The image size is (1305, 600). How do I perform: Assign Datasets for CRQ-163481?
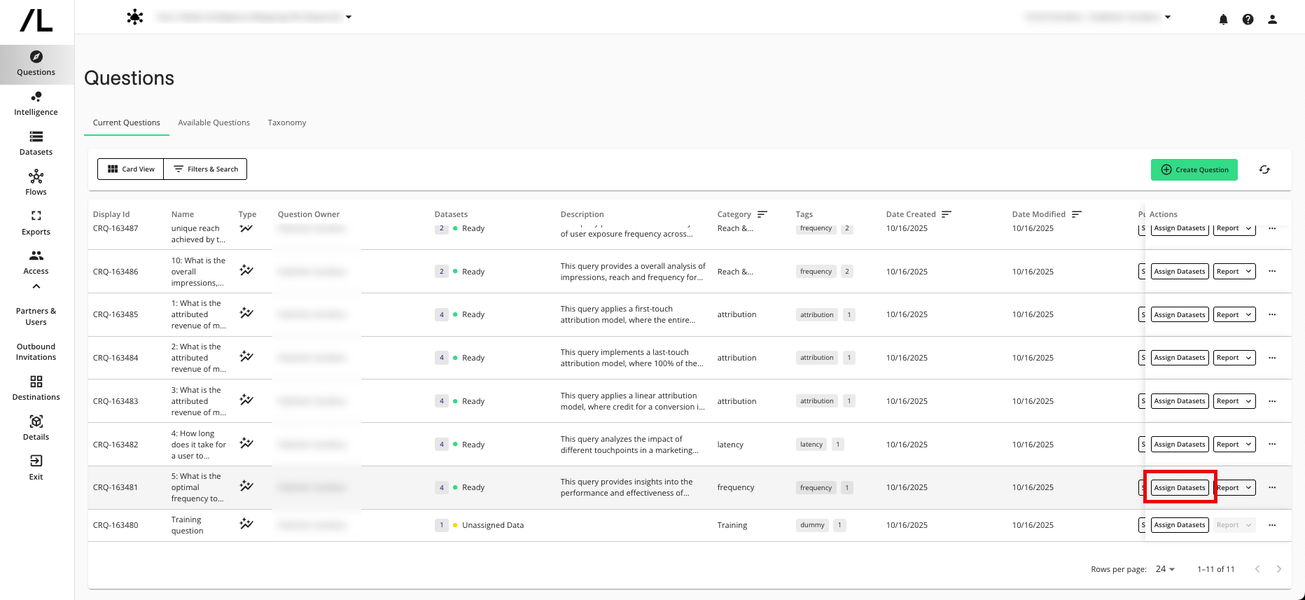point(1180,487)
